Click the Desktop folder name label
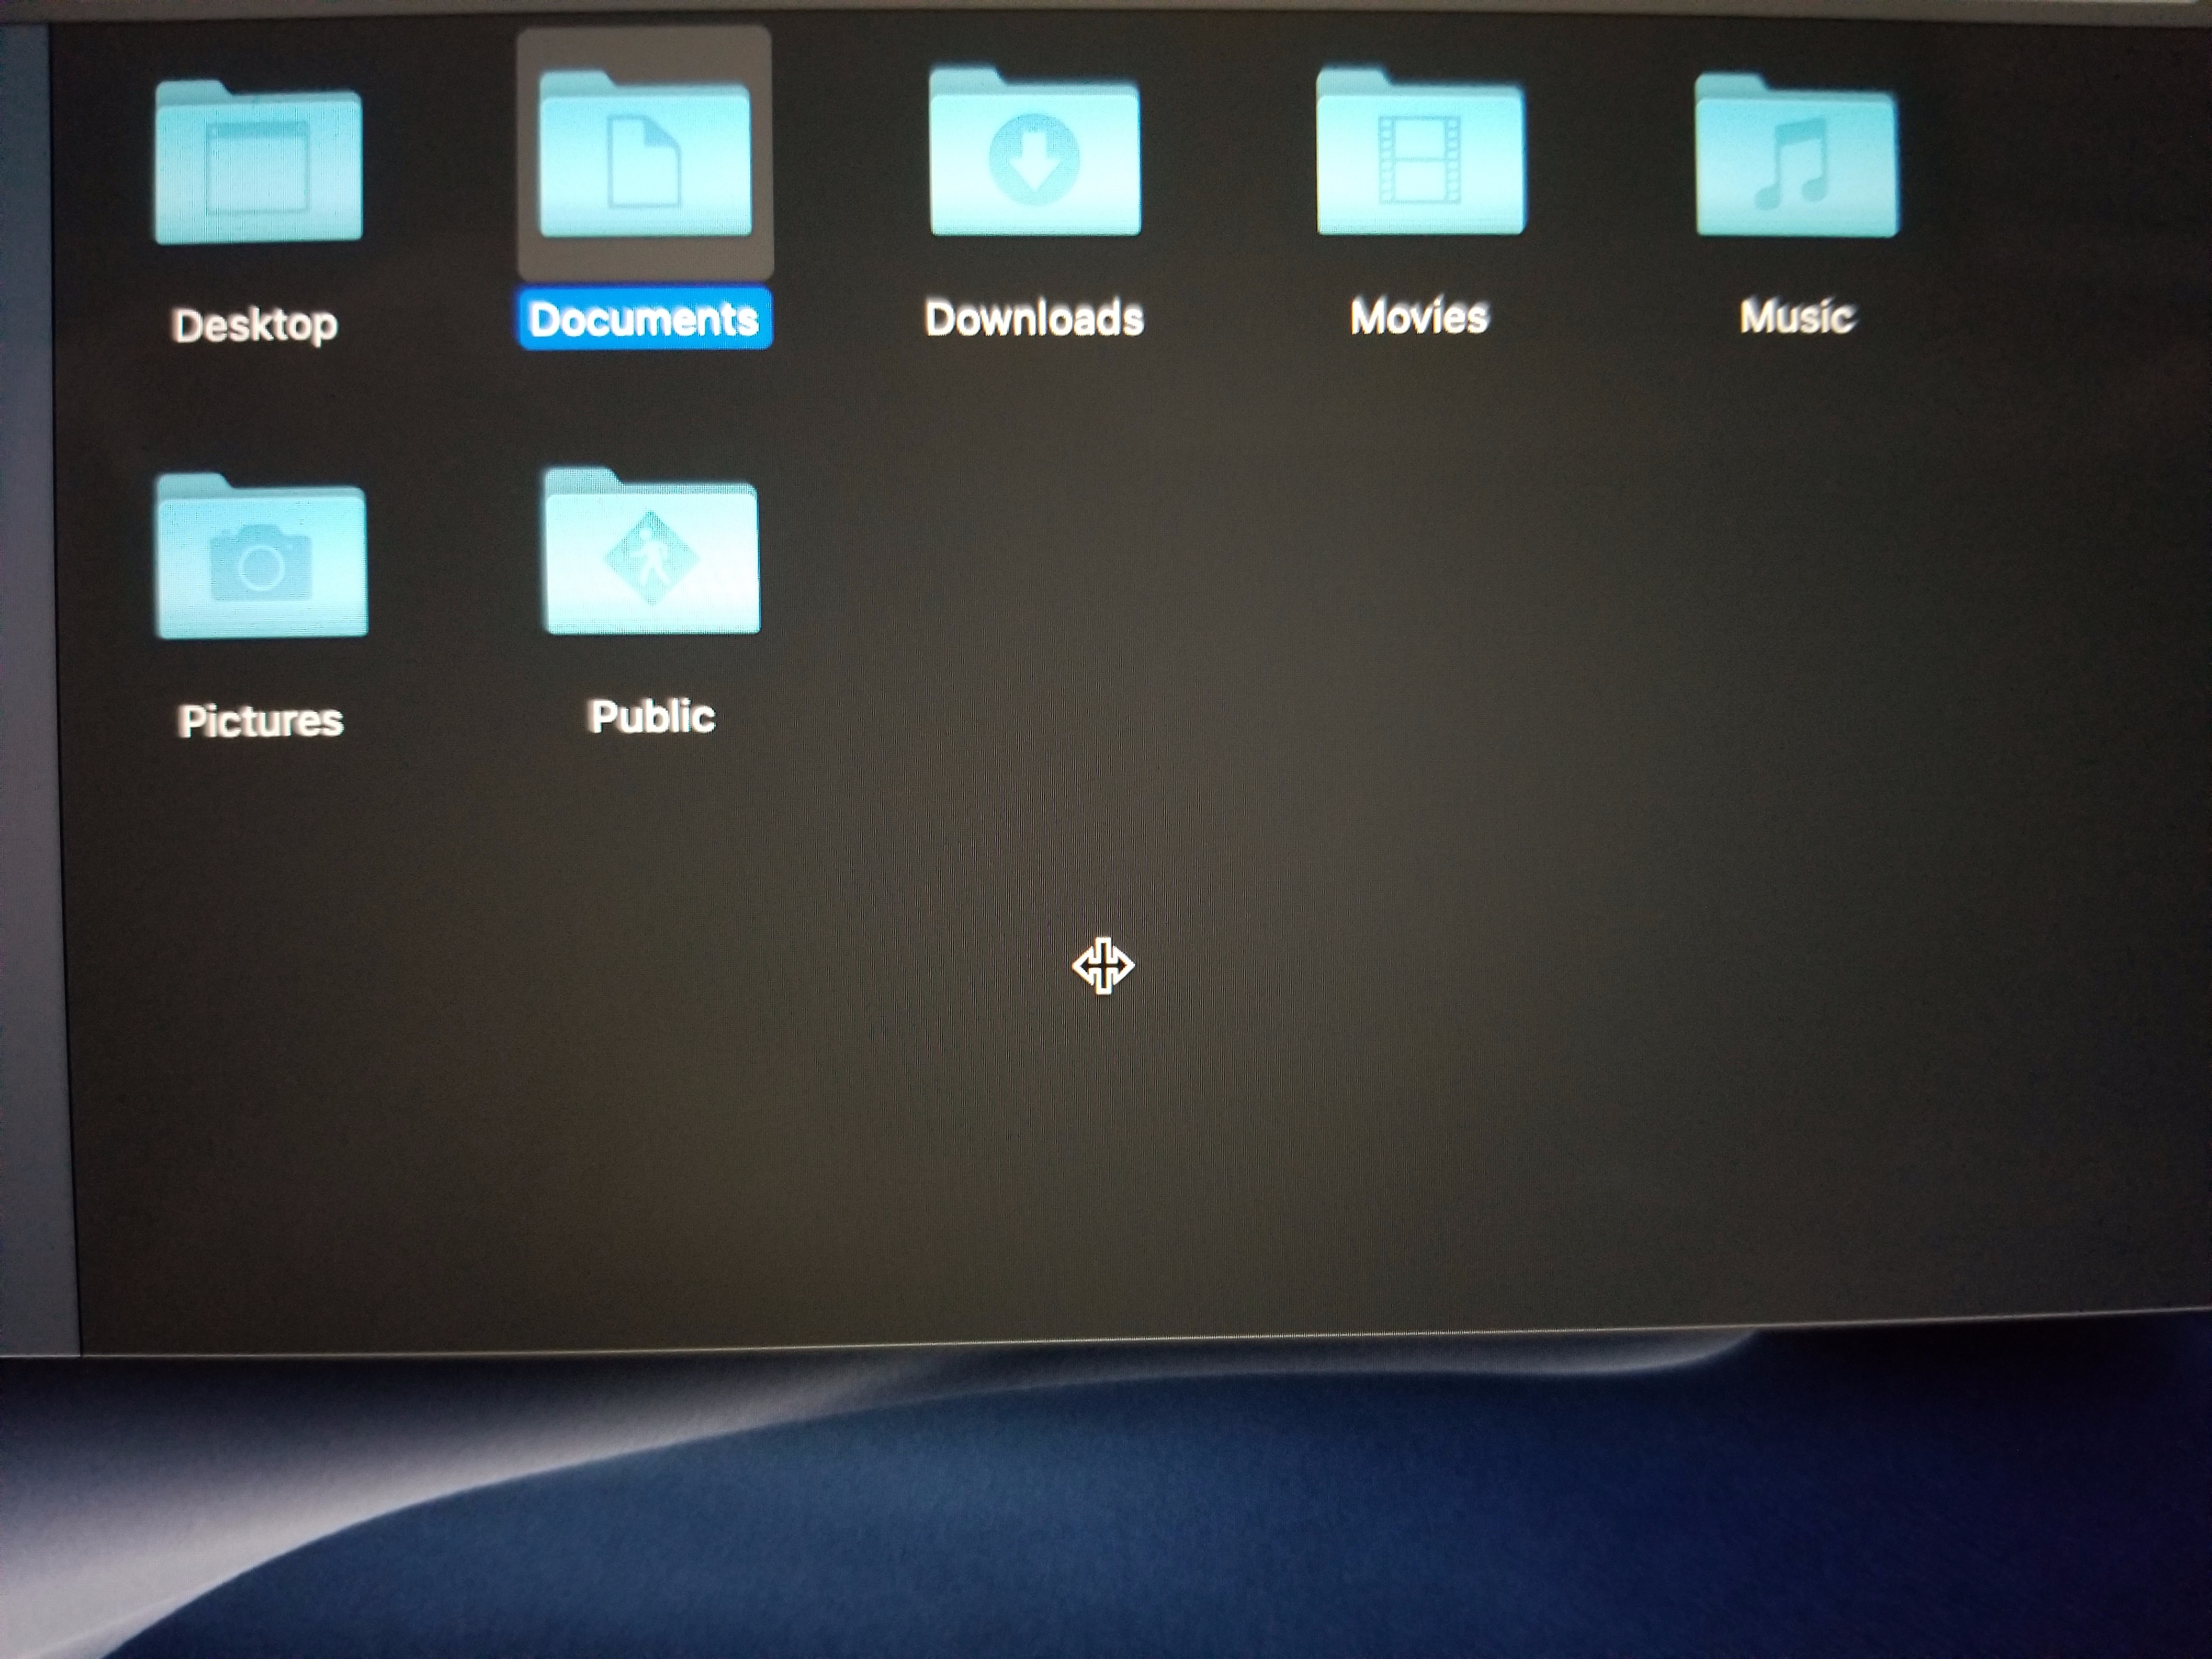This screenshot has width=2212, height=1659. 255,325
